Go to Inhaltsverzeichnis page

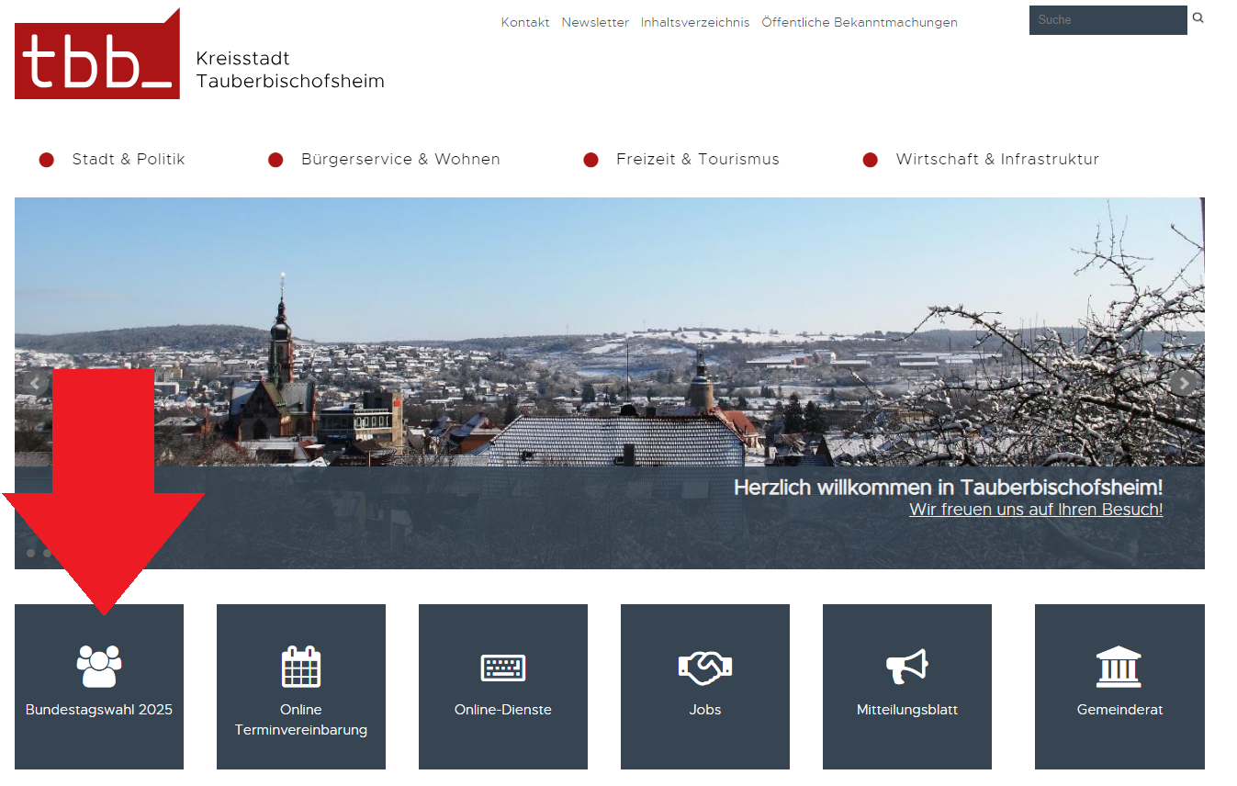coord(695,23)
